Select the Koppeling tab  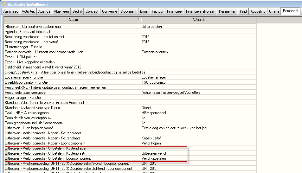tap(258, 11)
